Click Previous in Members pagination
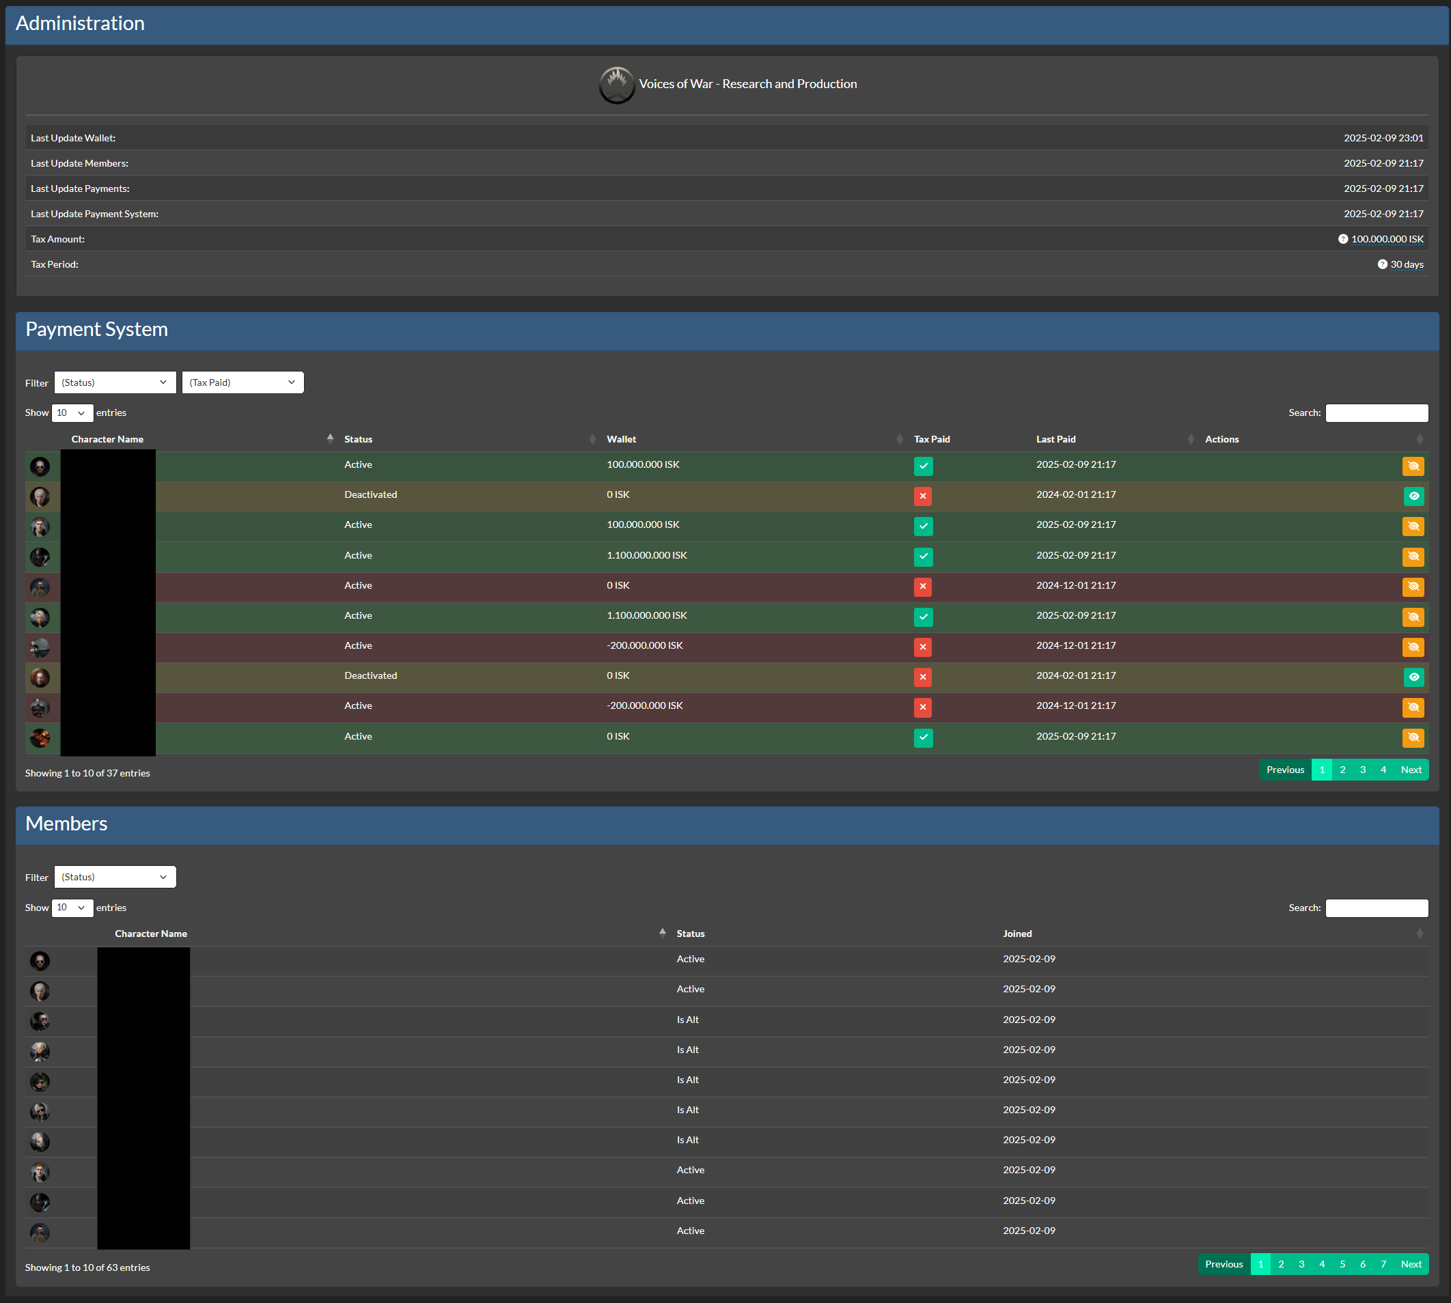Screen dimensions: 1451x1303 point(1224,1263)
